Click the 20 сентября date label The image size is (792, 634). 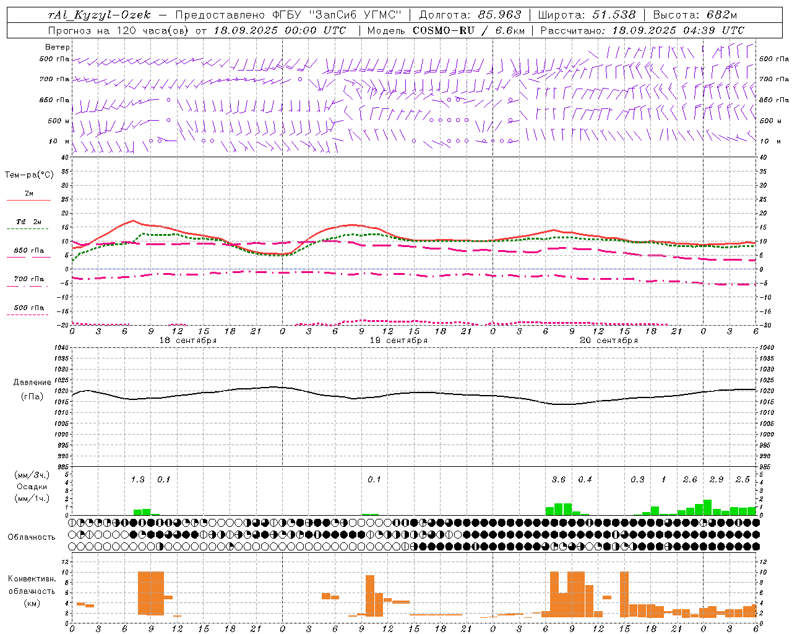[x=609, y=341]
